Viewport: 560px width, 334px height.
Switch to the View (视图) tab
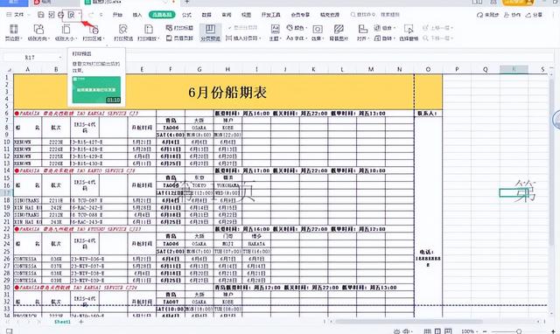246,15
